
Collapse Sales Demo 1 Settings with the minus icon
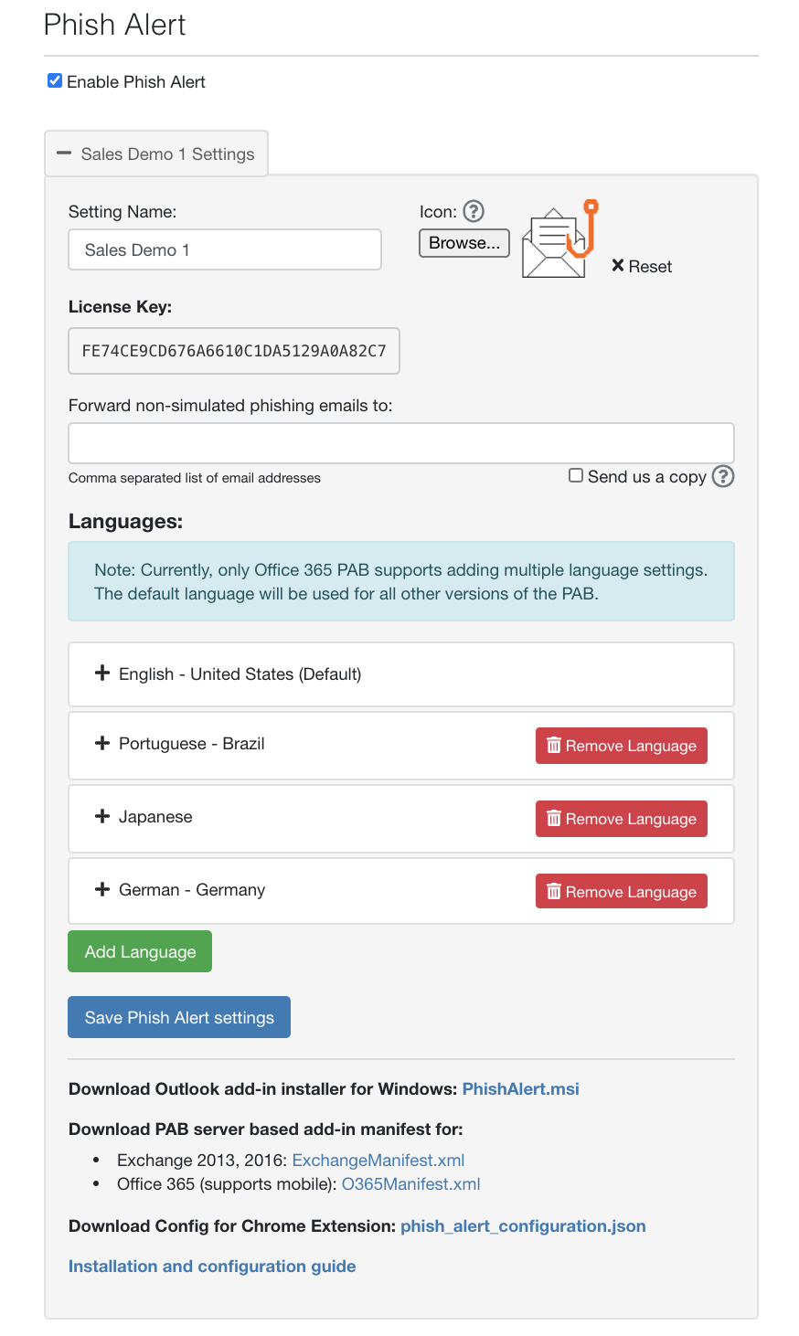[x=63, y=154]
